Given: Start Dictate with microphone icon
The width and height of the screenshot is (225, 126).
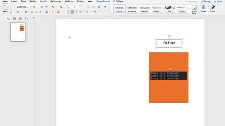Looking at the screenshot, I should (x=203, y=8).
